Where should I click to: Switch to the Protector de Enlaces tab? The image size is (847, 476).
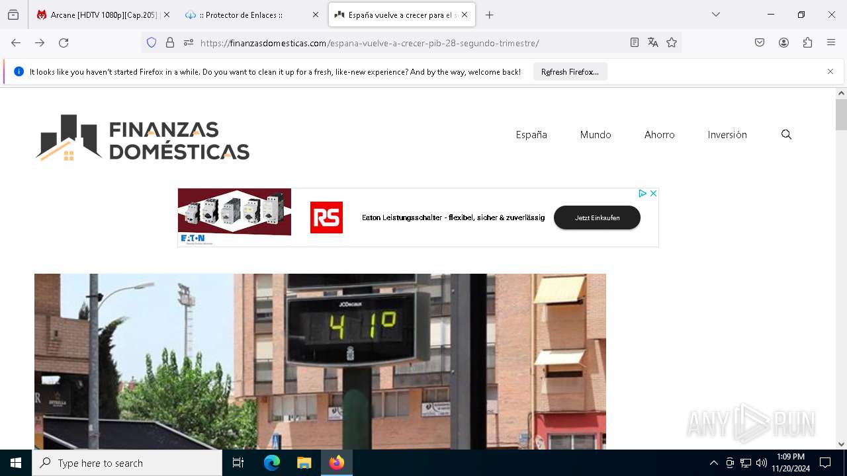[251, 15]
